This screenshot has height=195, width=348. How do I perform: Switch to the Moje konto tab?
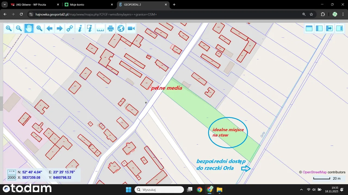(x=88, y=5)
